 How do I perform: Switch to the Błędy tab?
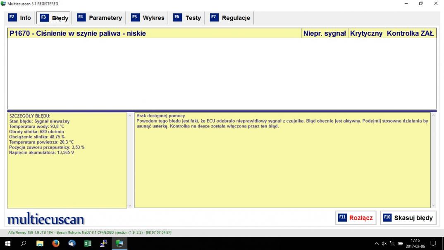coord(54,18)
